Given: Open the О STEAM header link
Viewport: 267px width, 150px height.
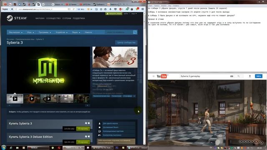Looking at the screenshot, I should [67, 18].
